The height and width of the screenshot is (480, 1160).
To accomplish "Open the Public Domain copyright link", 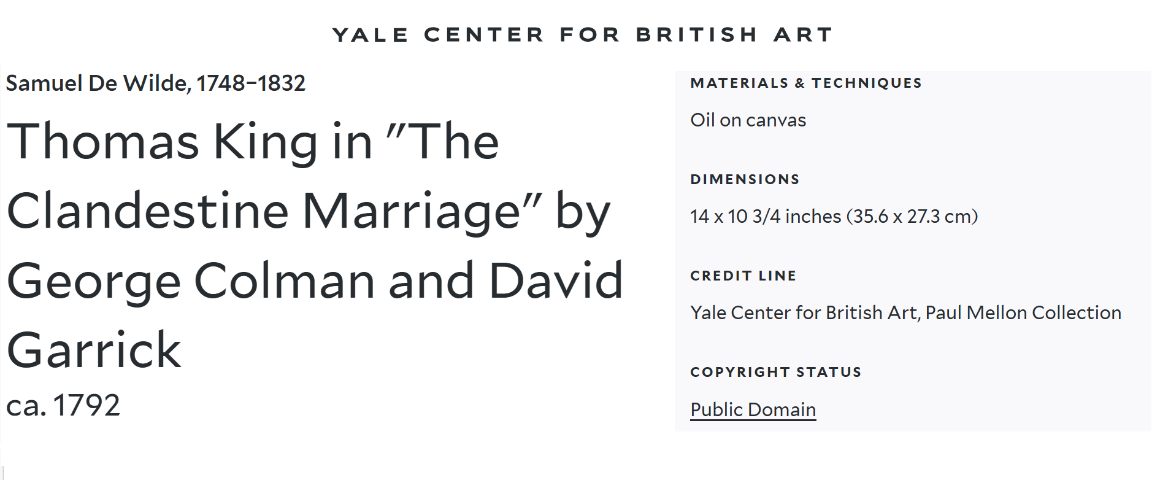I will (753, 409).
